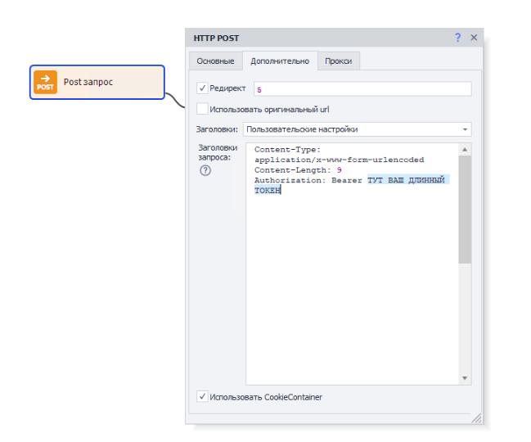The image size is (531, 442).
Task: Click the highlighted ТОКЕН text
Action: click(x=268, y=191)
